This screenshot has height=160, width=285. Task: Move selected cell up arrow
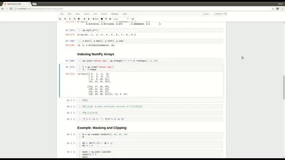click(x=84, y=19)
